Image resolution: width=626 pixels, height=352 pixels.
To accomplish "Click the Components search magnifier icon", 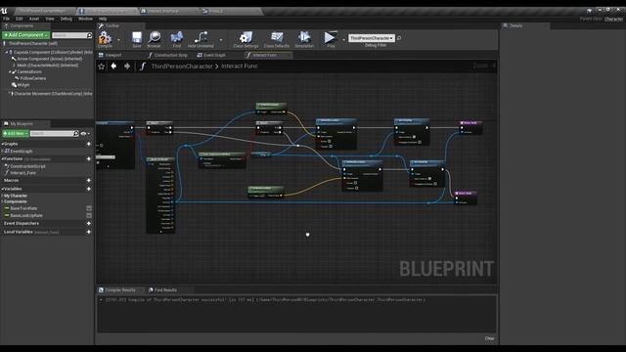I will tap(89, 35).
